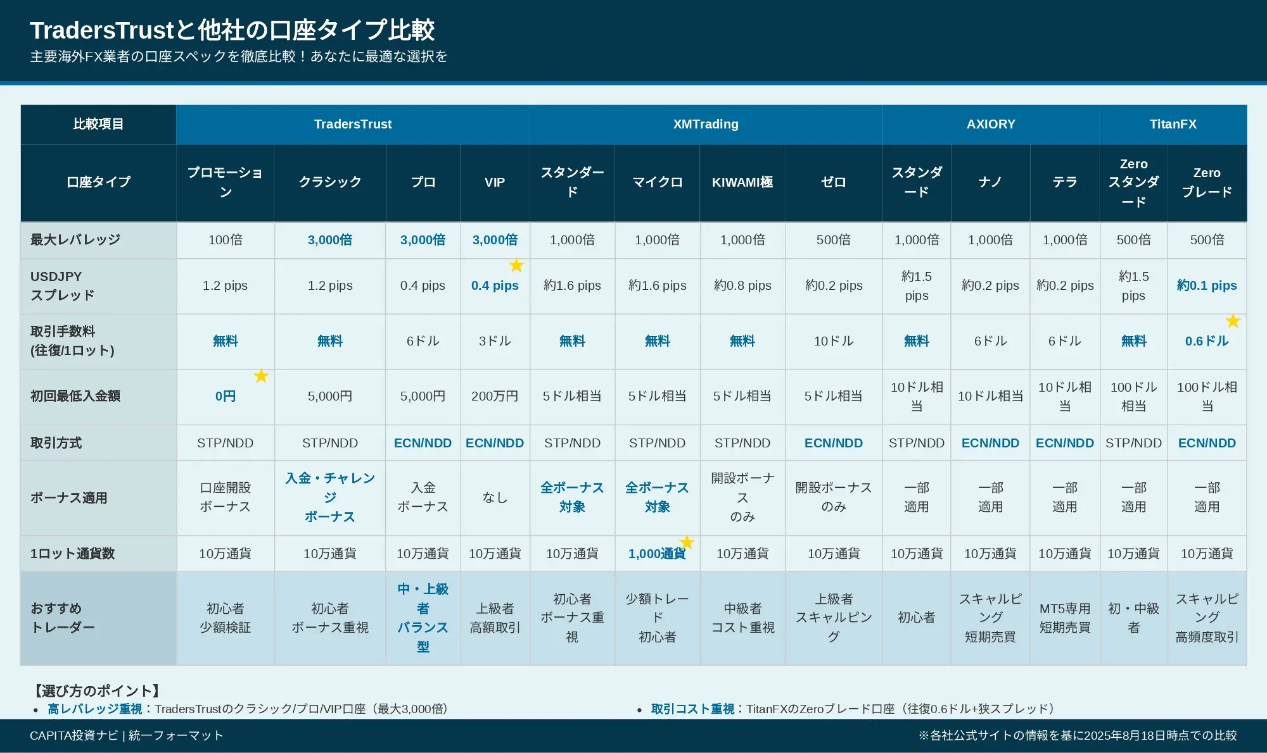This screenshot has width=1267, height=753.
Task: Click the 口座タイプ row header
Action: pos(98,182)
